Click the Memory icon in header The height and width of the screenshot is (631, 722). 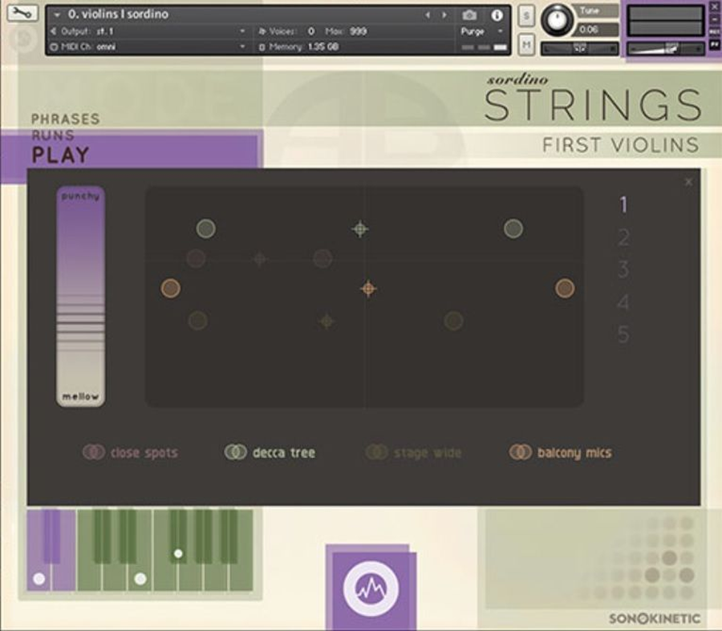262,47
